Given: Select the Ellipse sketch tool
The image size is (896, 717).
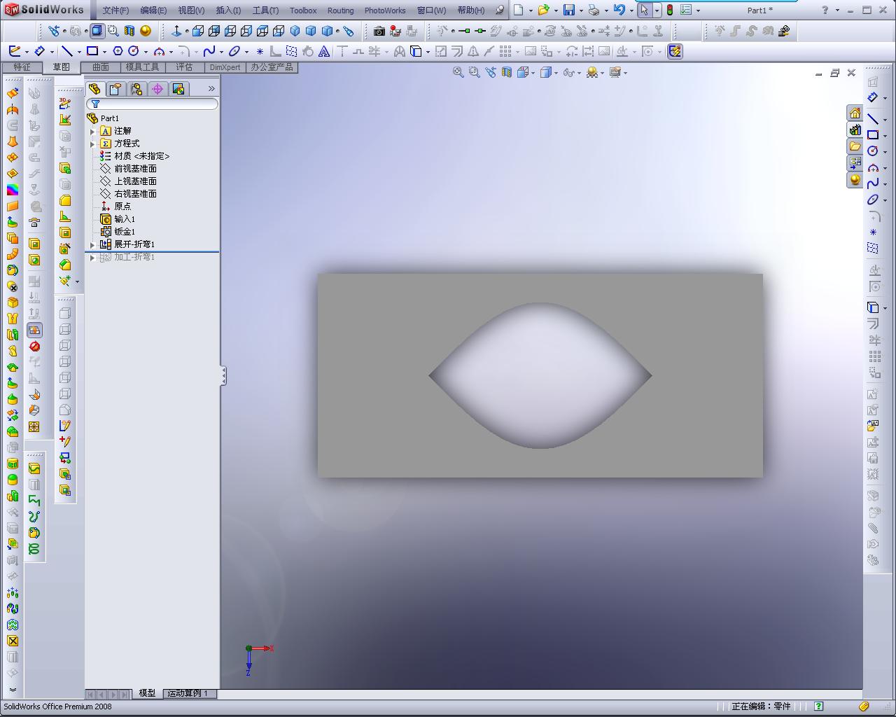Looking at the screenshot, I should click(x=234, y=51).
